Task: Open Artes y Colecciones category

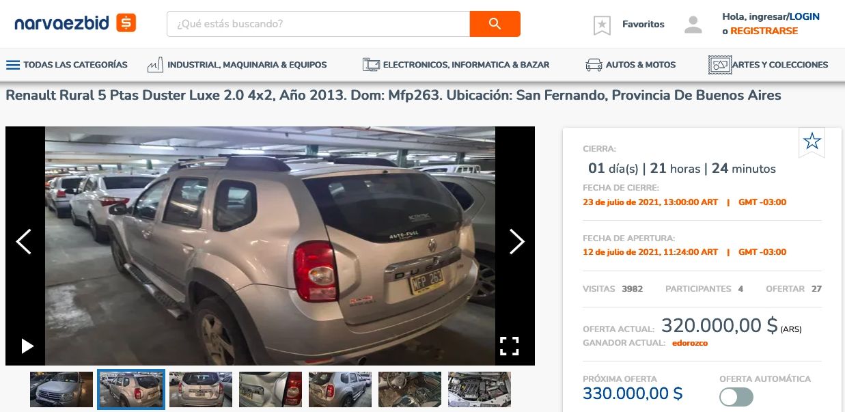Action: (768, 65)
